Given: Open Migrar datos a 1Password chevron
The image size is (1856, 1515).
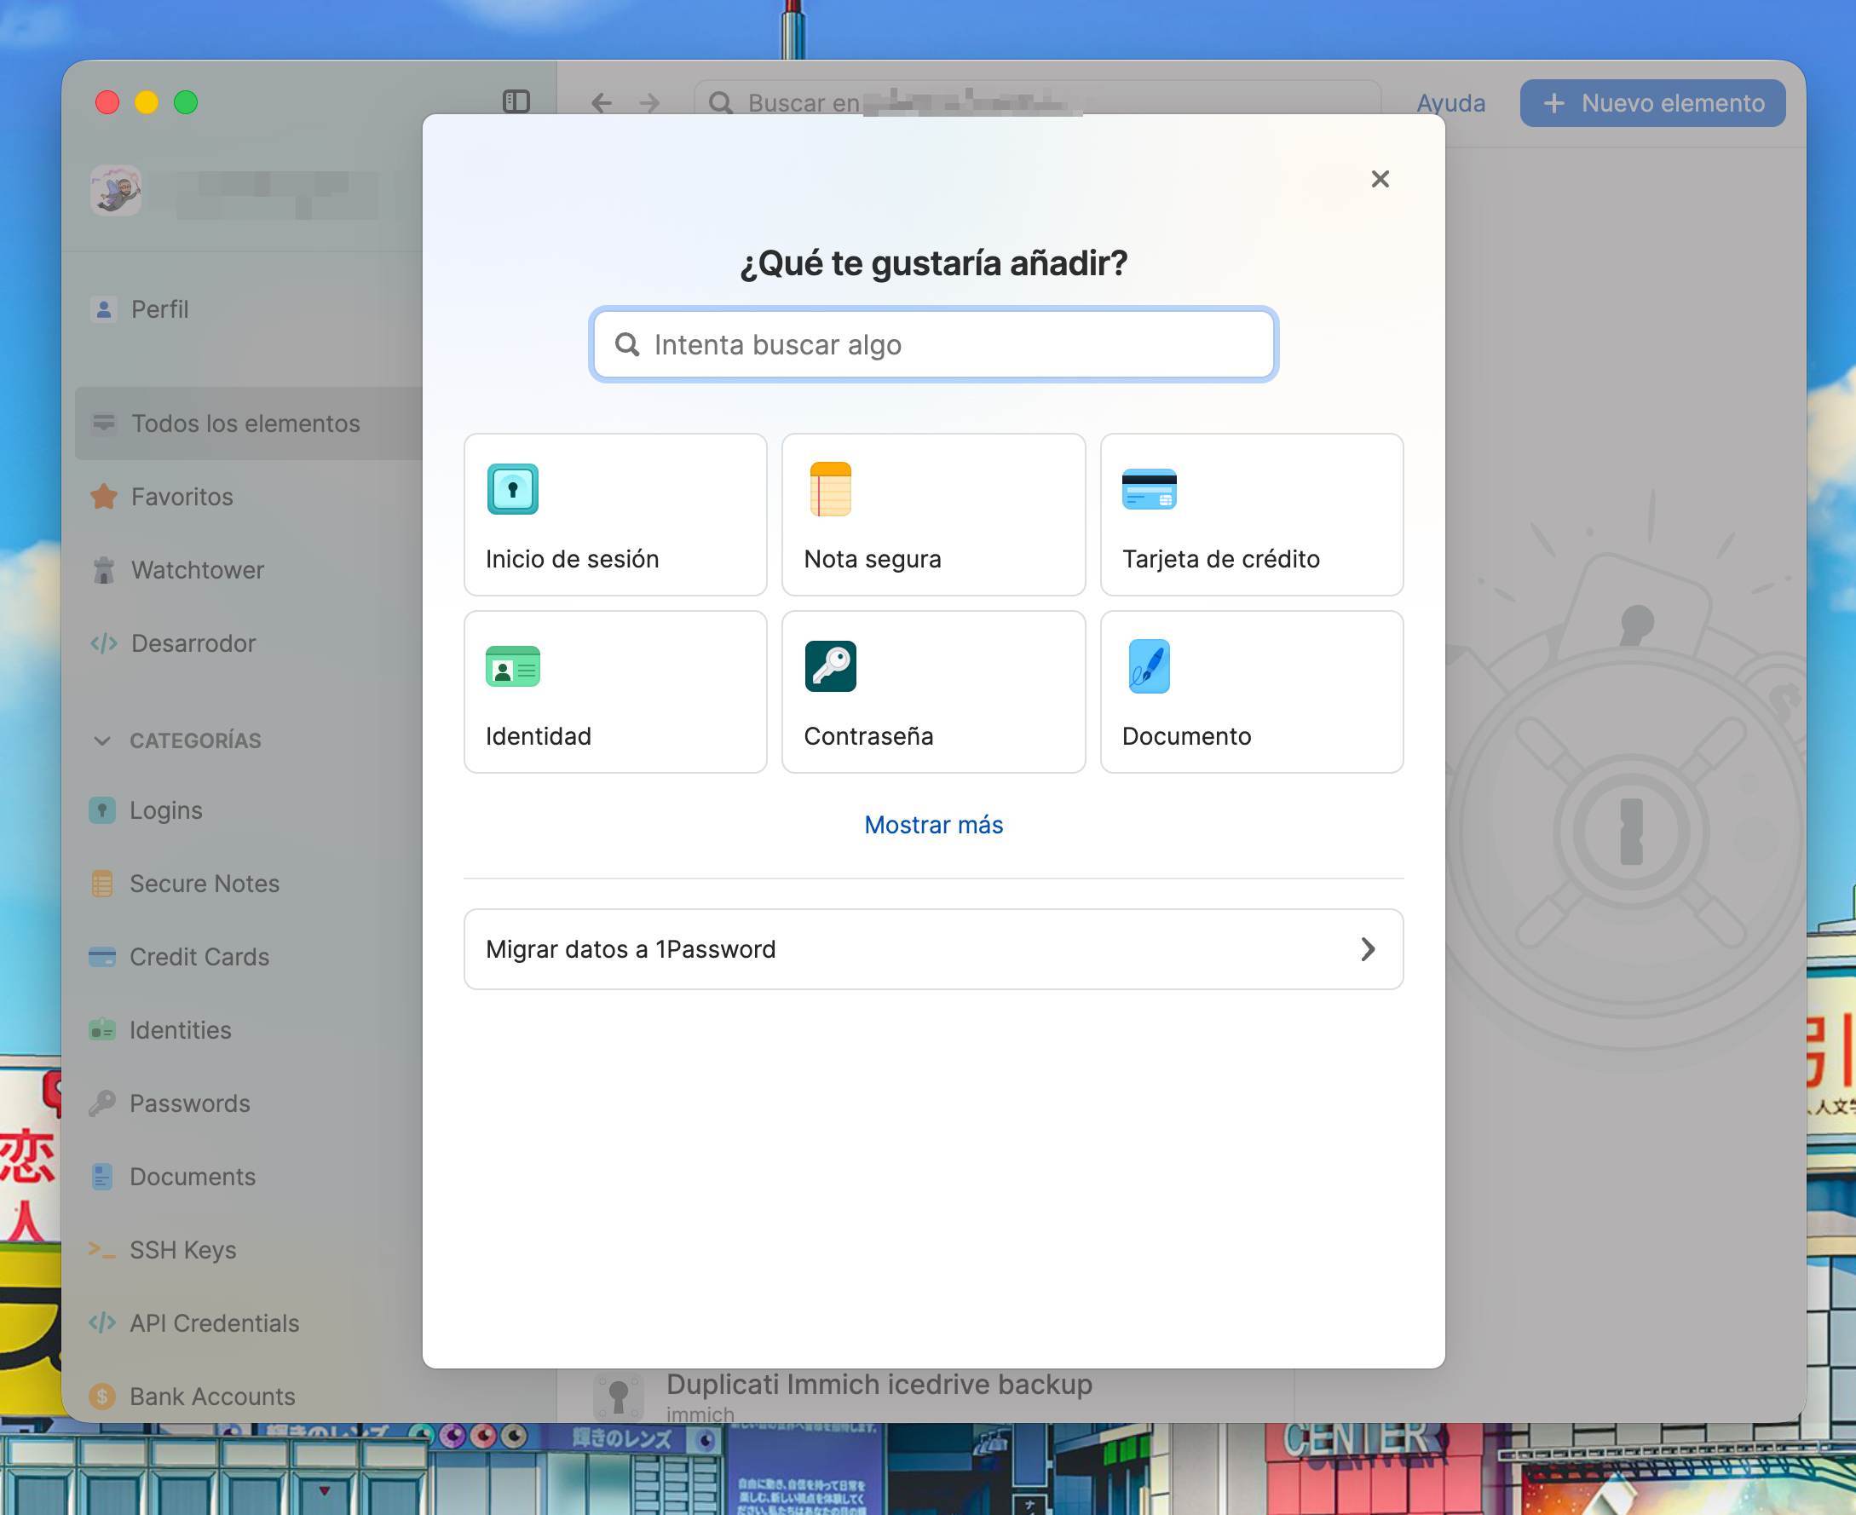Looking at the screenshot, I should coord(1368,949).
